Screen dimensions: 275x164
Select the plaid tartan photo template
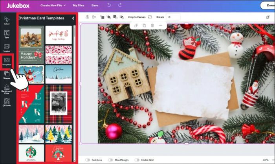point(59,104)
